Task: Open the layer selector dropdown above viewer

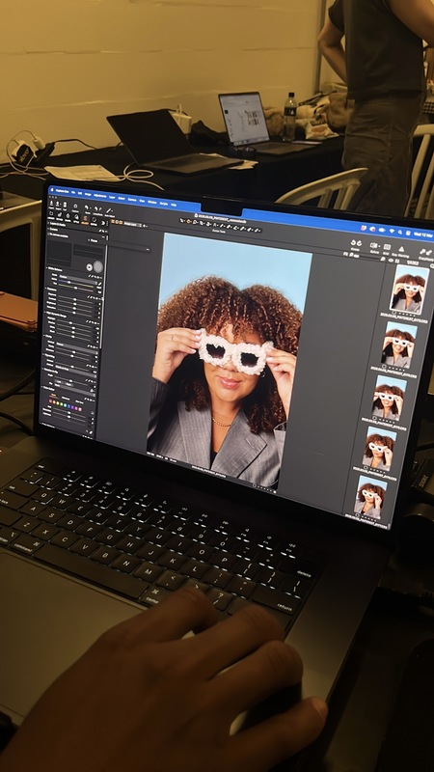Action: tap(132, 225)
